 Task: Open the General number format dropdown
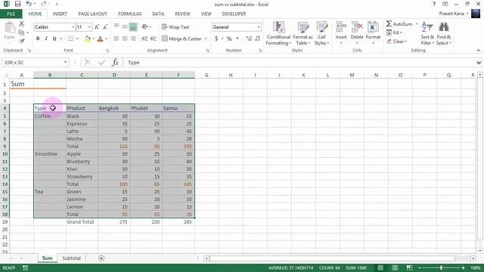[259, 27]
